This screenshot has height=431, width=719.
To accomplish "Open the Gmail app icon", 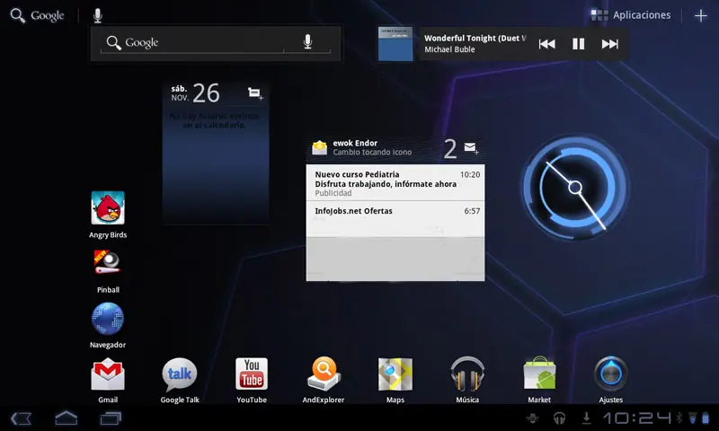I will coord(108,374).
